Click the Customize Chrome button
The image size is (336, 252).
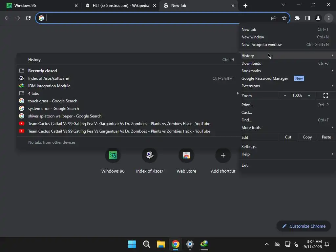(304, 226)
